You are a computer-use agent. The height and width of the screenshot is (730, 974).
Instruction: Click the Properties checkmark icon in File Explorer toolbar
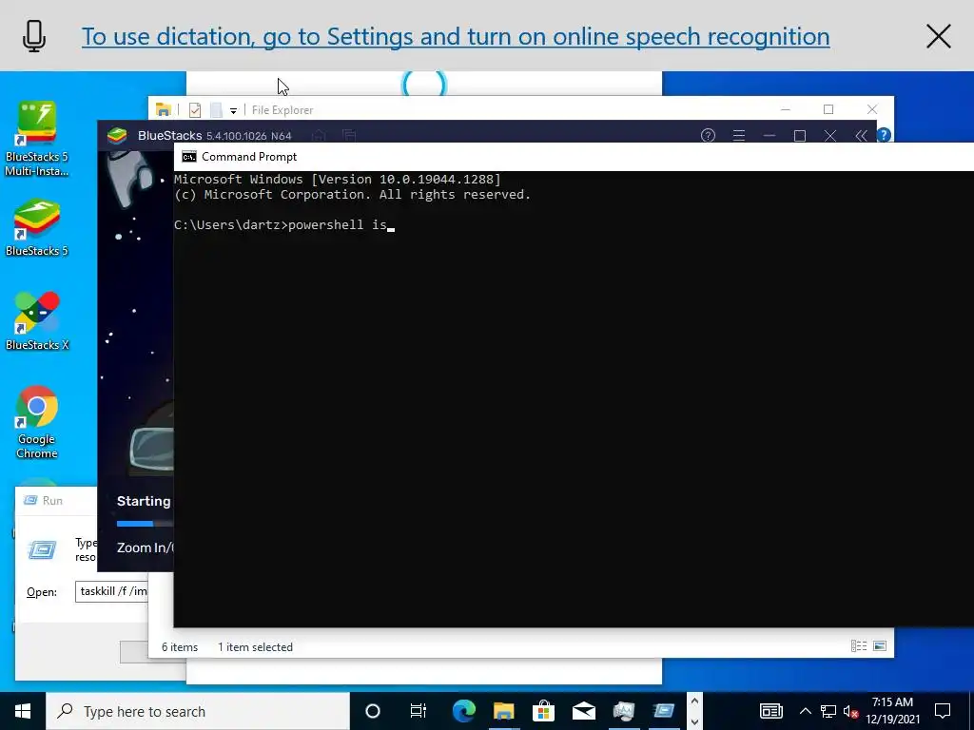point(195,110)
